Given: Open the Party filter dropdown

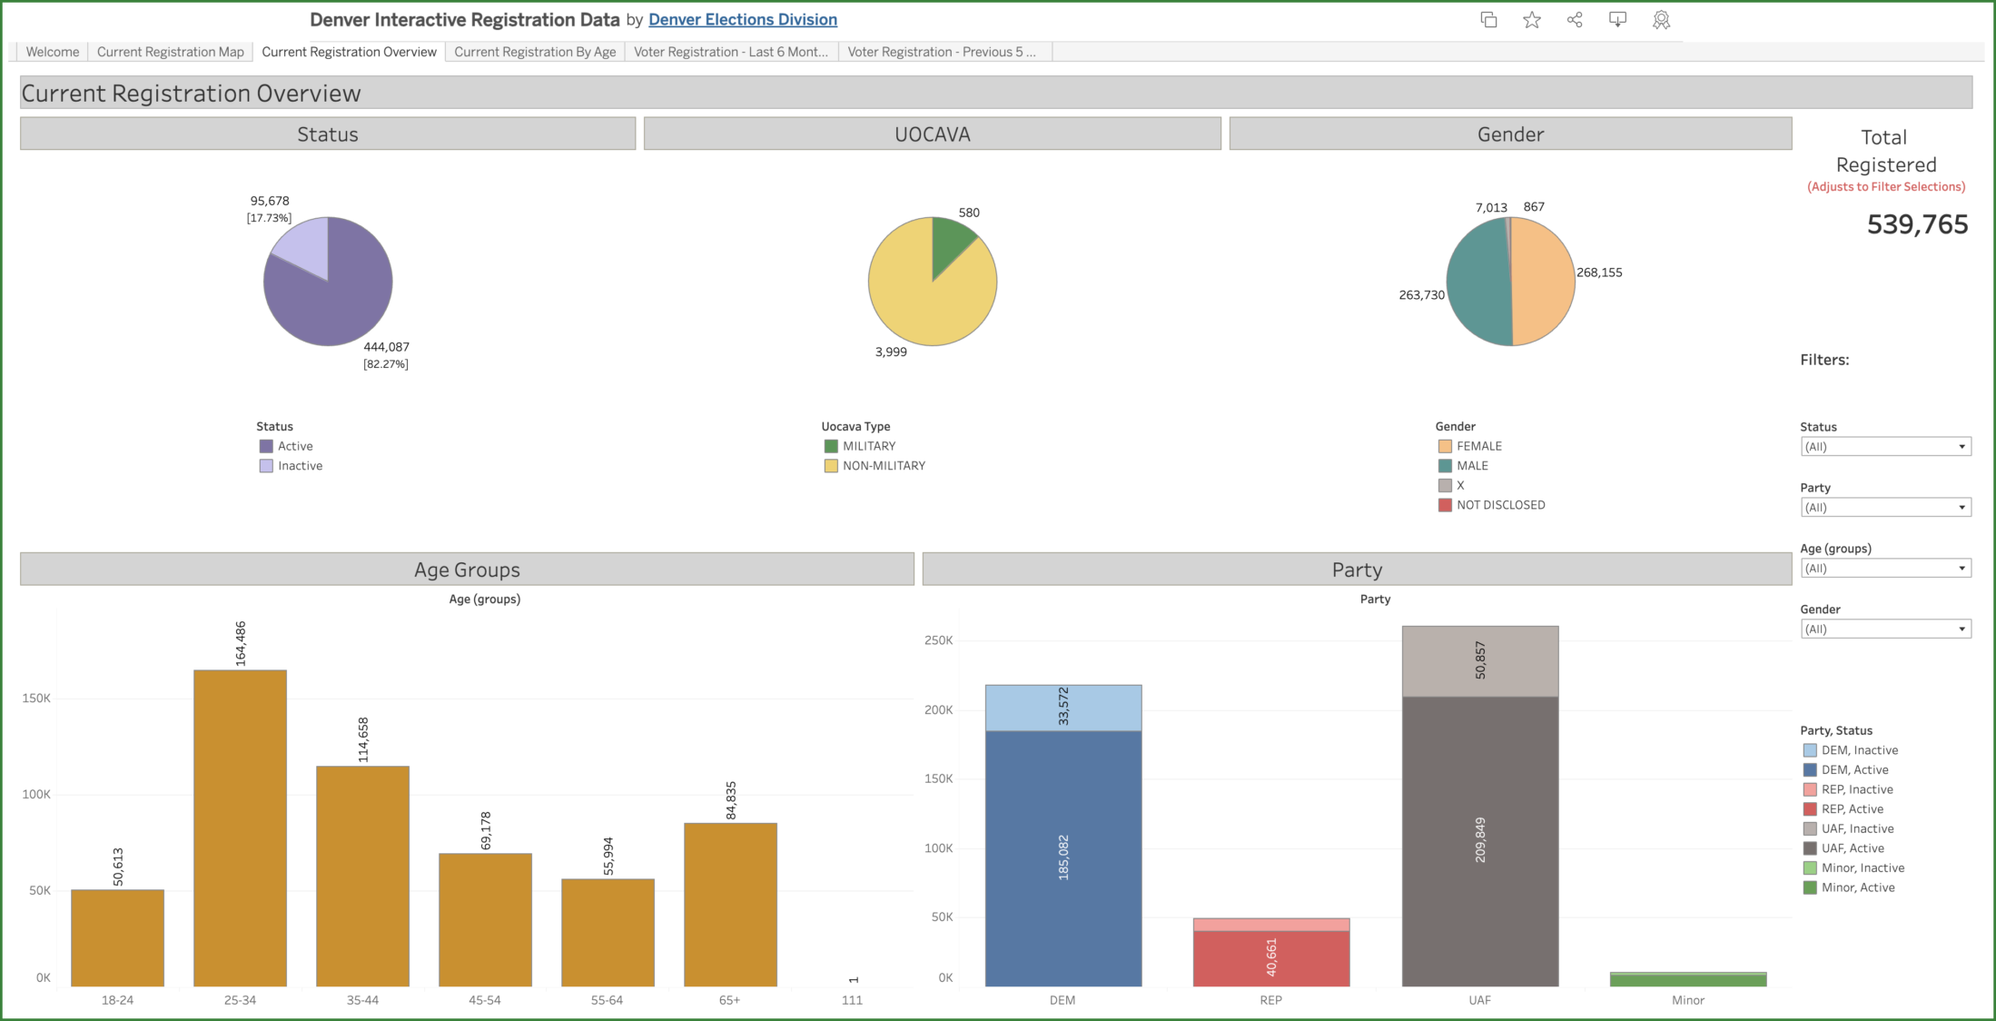Looking at the screenshot, I should coord(1885,507).
